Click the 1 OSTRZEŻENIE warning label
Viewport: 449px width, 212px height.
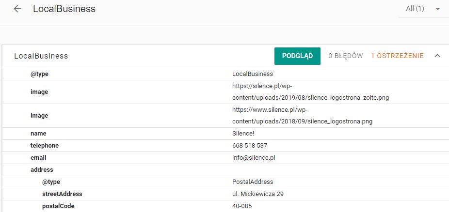coord(397,56)
